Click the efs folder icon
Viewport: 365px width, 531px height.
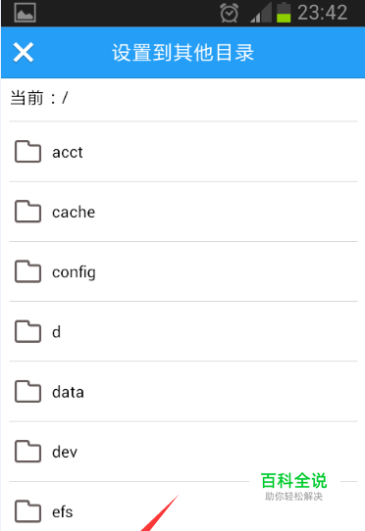tap(27, 511)
